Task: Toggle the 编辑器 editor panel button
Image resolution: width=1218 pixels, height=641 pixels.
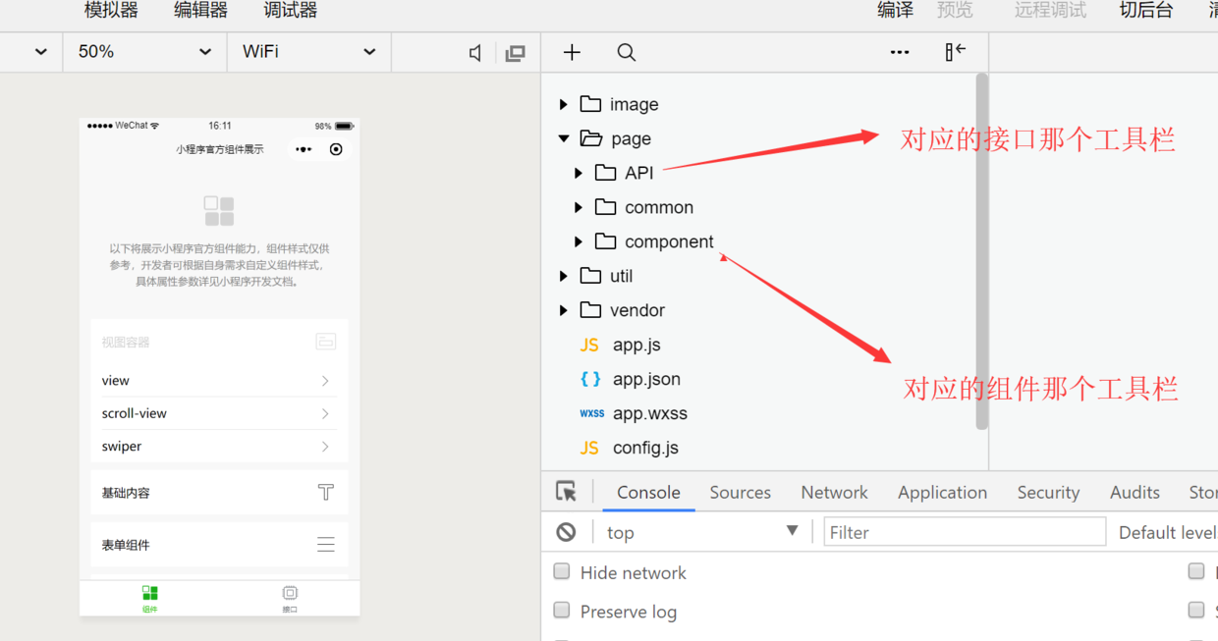Action: 200,11
